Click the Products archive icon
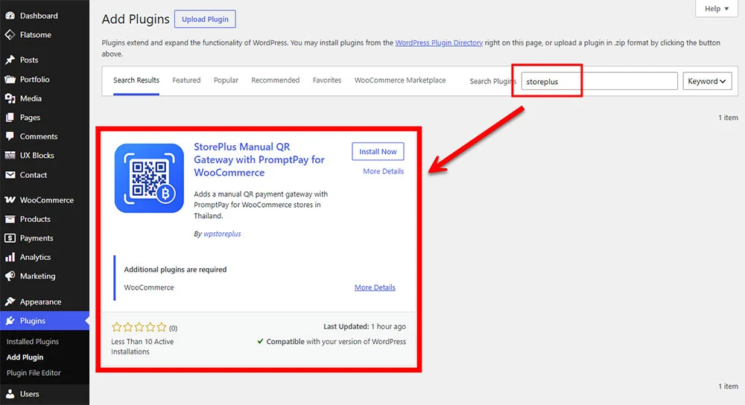745x405 pixels. pyautogui.click(x=10, y=219)
